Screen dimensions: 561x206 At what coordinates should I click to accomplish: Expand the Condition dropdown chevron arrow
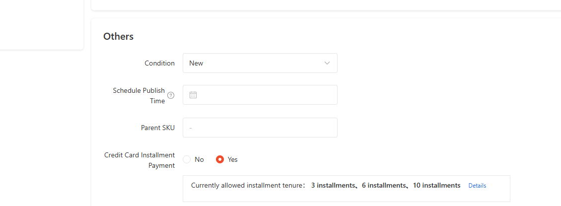click(327, 63)
